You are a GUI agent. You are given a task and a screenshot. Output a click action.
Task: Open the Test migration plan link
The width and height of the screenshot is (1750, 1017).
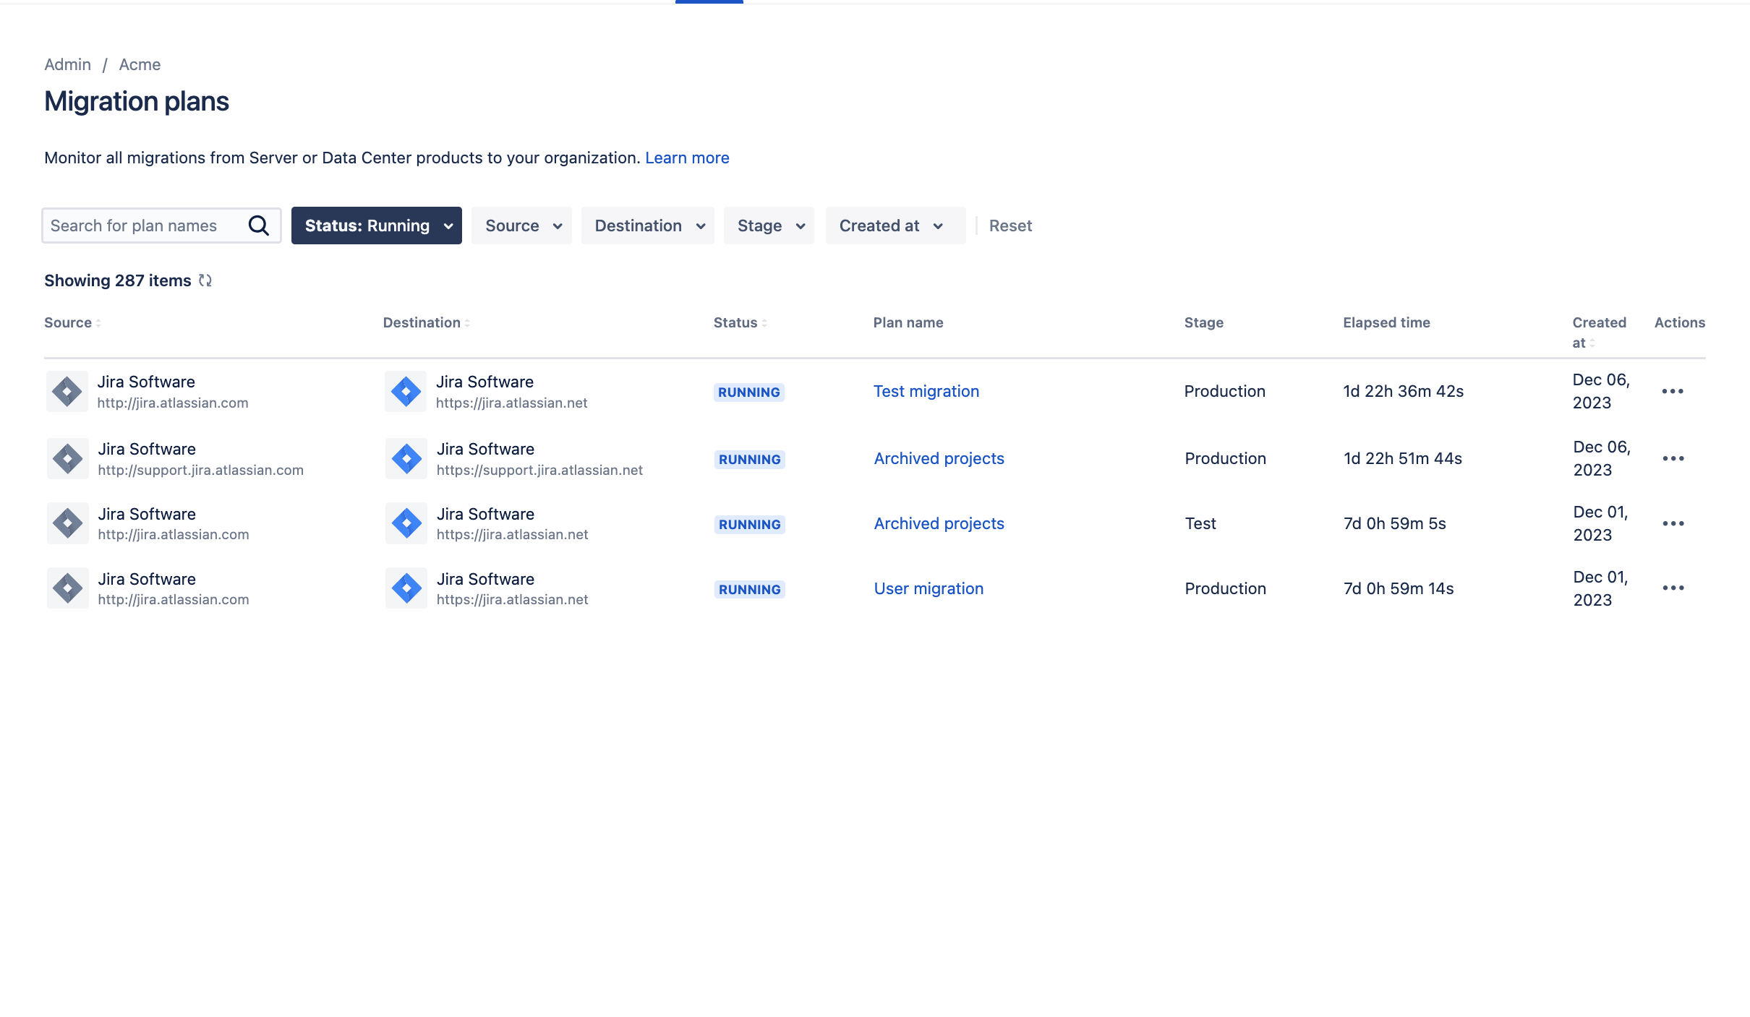[x=926, y=391]
